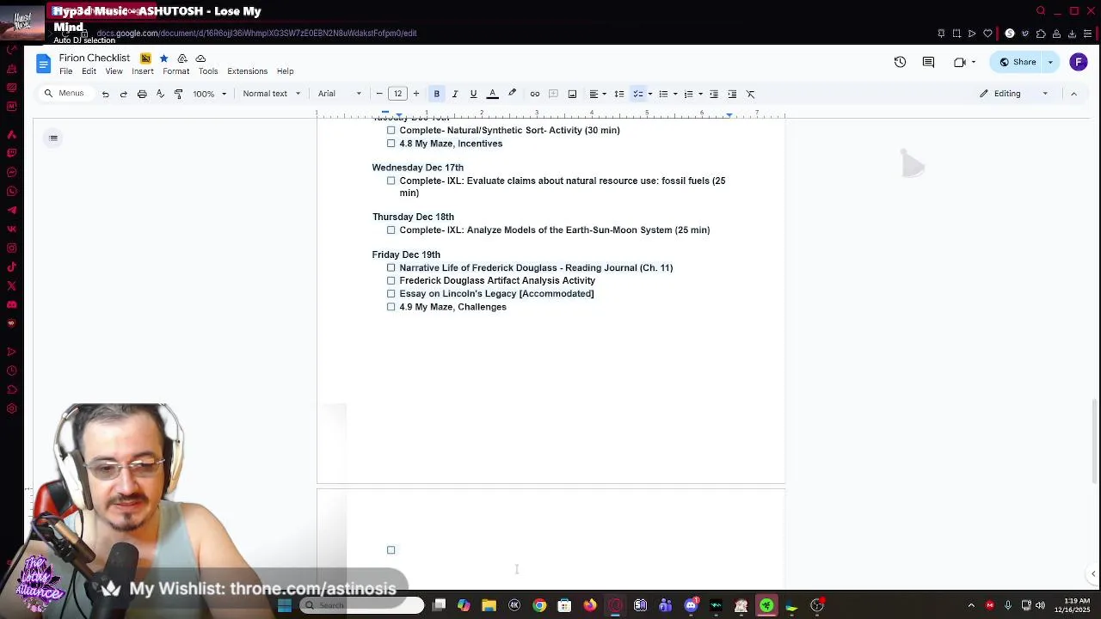This screenshot has width=1101, height=619.
Task: Click the Share button
Action: click(x=1017, y=62)
